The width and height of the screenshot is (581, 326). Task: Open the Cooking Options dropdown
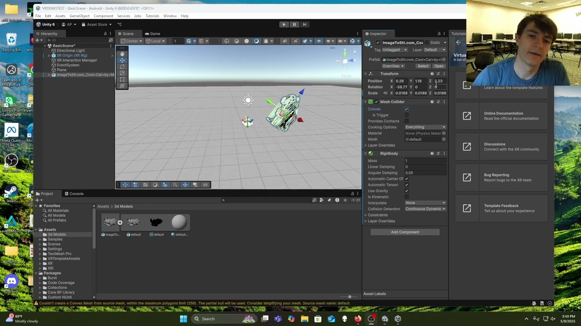(425, 127)
